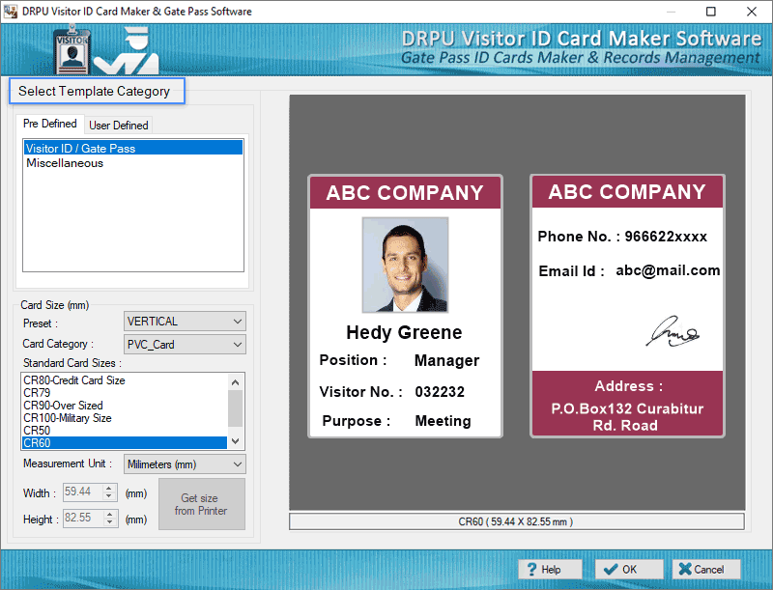The width and height of the screenshot is (773, 590).
Task: Open Help using the Help button
Action: (550, 570)
